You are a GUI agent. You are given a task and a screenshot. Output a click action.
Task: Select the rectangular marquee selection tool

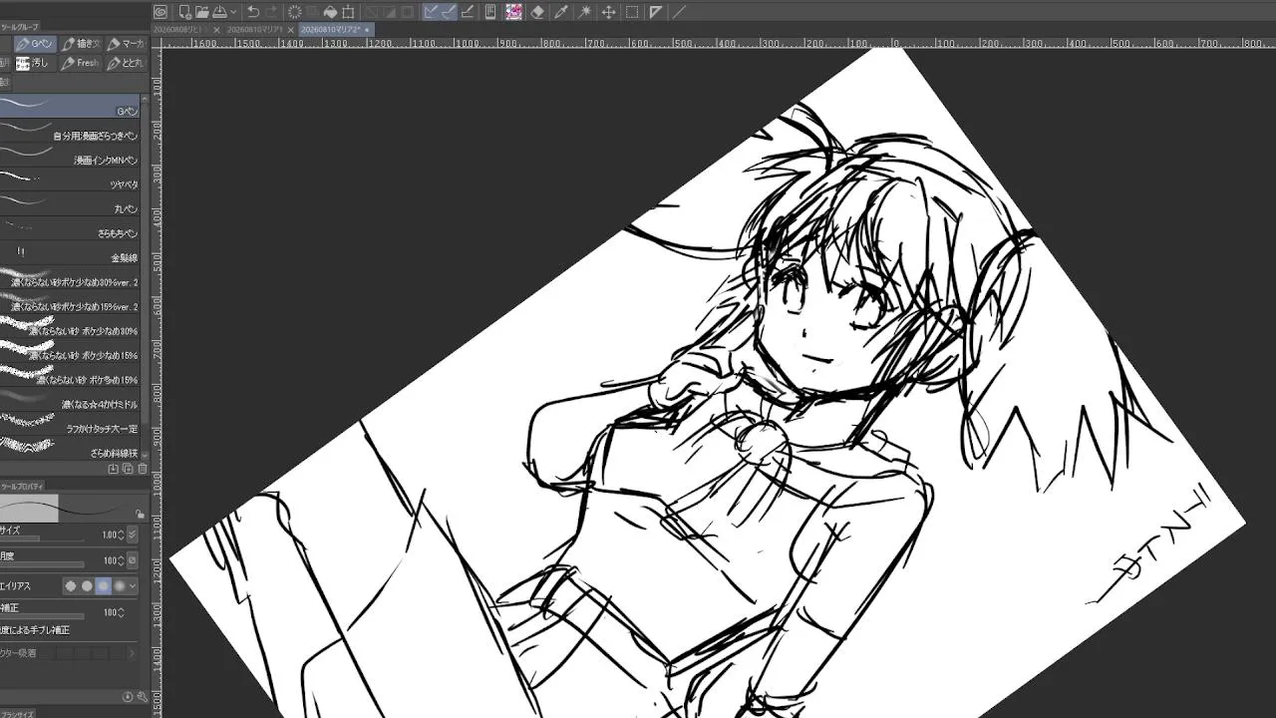[632, 12]
